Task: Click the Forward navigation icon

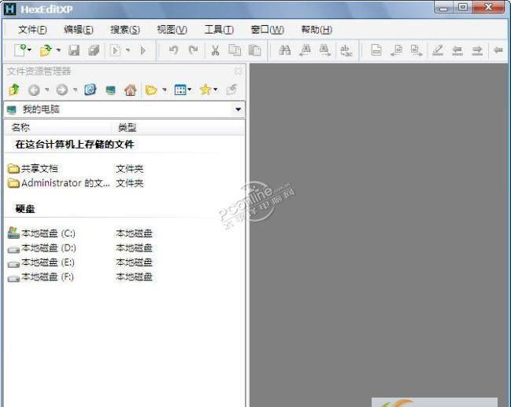Action: tap(62, 90)
